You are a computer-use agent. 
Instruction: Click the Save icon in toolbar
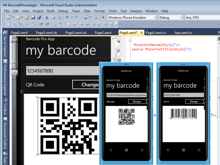tap(33, 18)
